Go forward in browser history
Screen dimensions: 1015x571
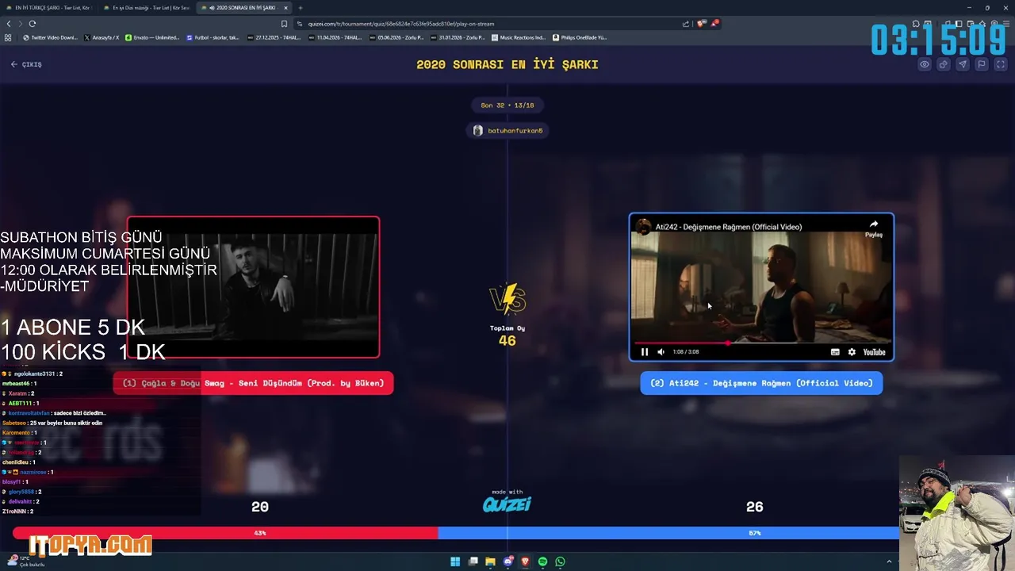20,24
